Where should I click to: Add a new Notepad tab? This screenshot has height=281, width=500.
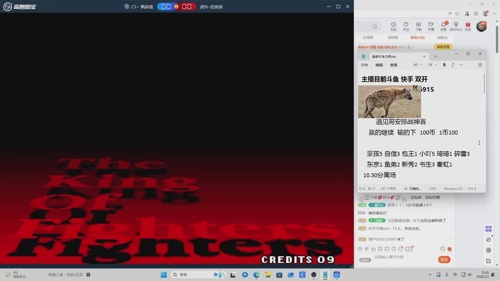coord(435,57)
